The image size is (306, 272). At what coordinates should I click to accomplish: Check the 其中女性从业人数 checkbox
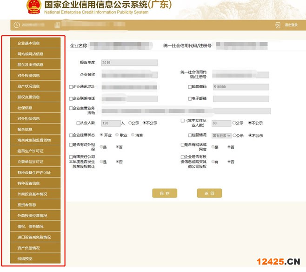183,121
